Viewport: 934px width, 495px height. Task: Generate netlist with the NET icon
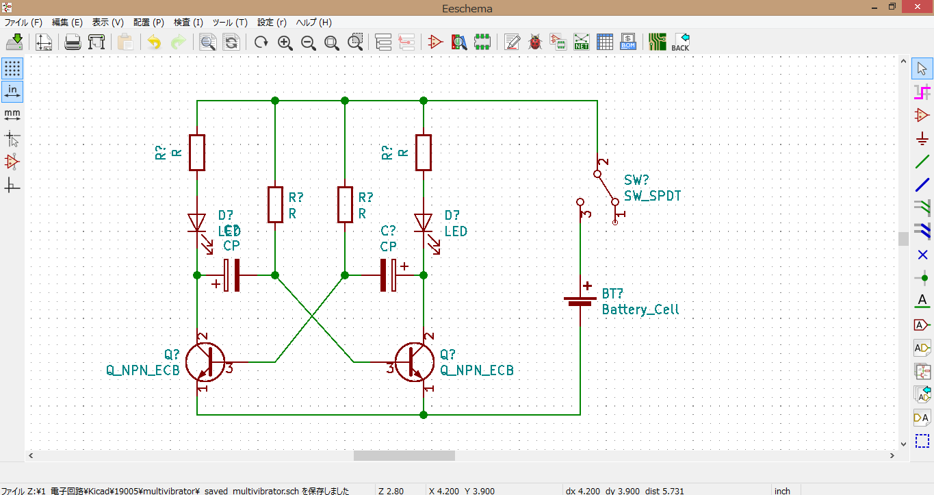(582, 42)
